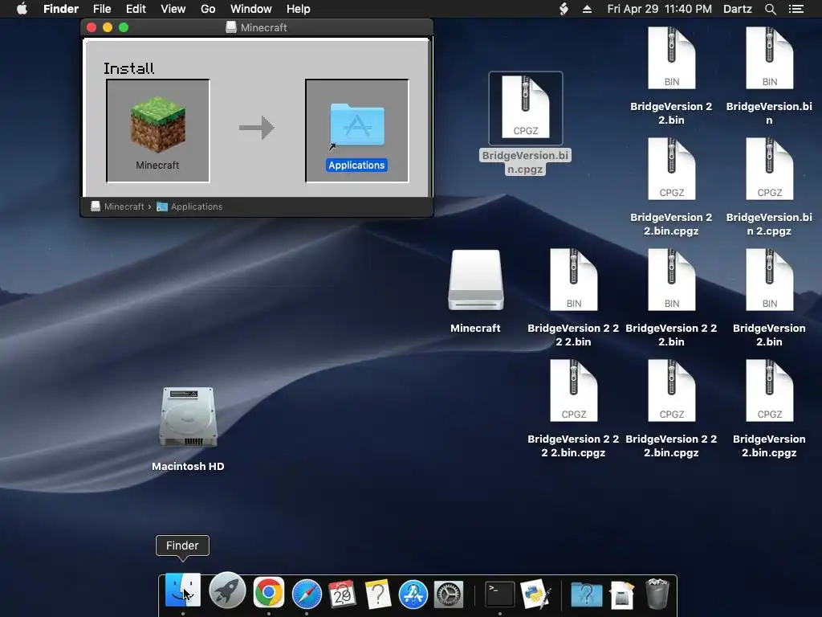
Task: Select the Minecraft grass block app icon
Action: (158, 125)
